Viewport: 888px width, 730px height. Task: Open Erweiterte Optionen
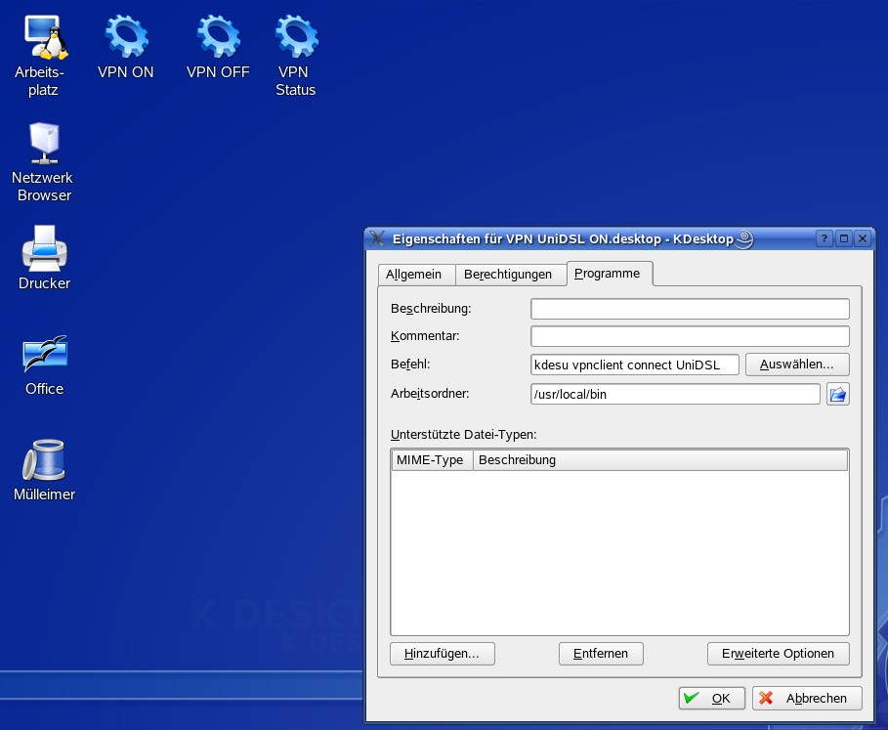pyautogui.click(x=779, y=654)
